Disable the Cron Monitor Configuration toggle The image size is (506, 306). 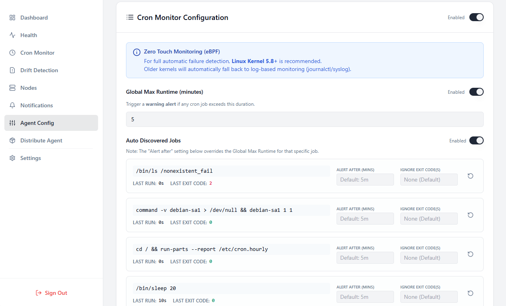tap(476, 17)
